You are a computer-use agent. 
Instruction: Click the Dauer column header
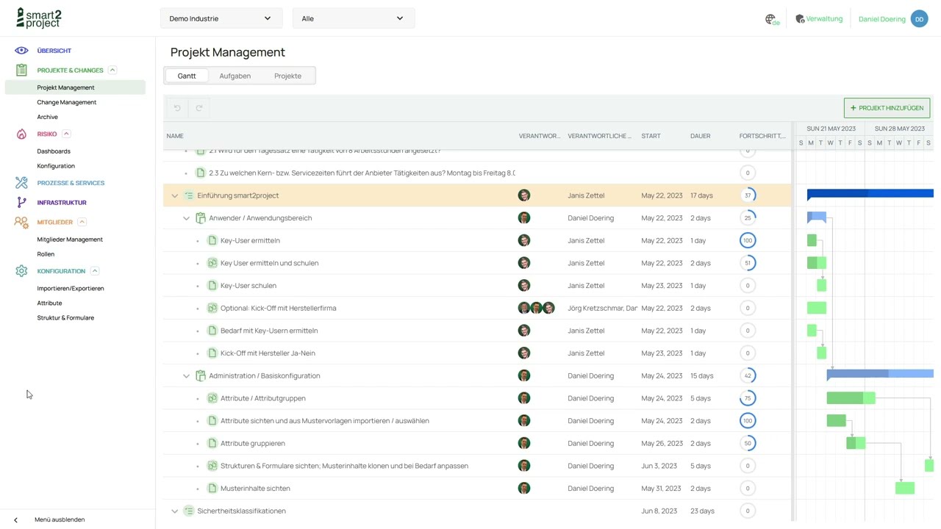pyautogui.click(x=700, y=136)
